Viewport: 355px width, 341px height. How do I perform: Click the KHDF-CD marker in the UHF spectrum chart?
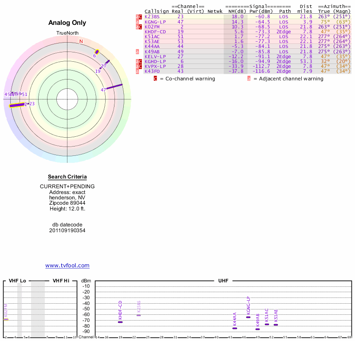[120, 322]
